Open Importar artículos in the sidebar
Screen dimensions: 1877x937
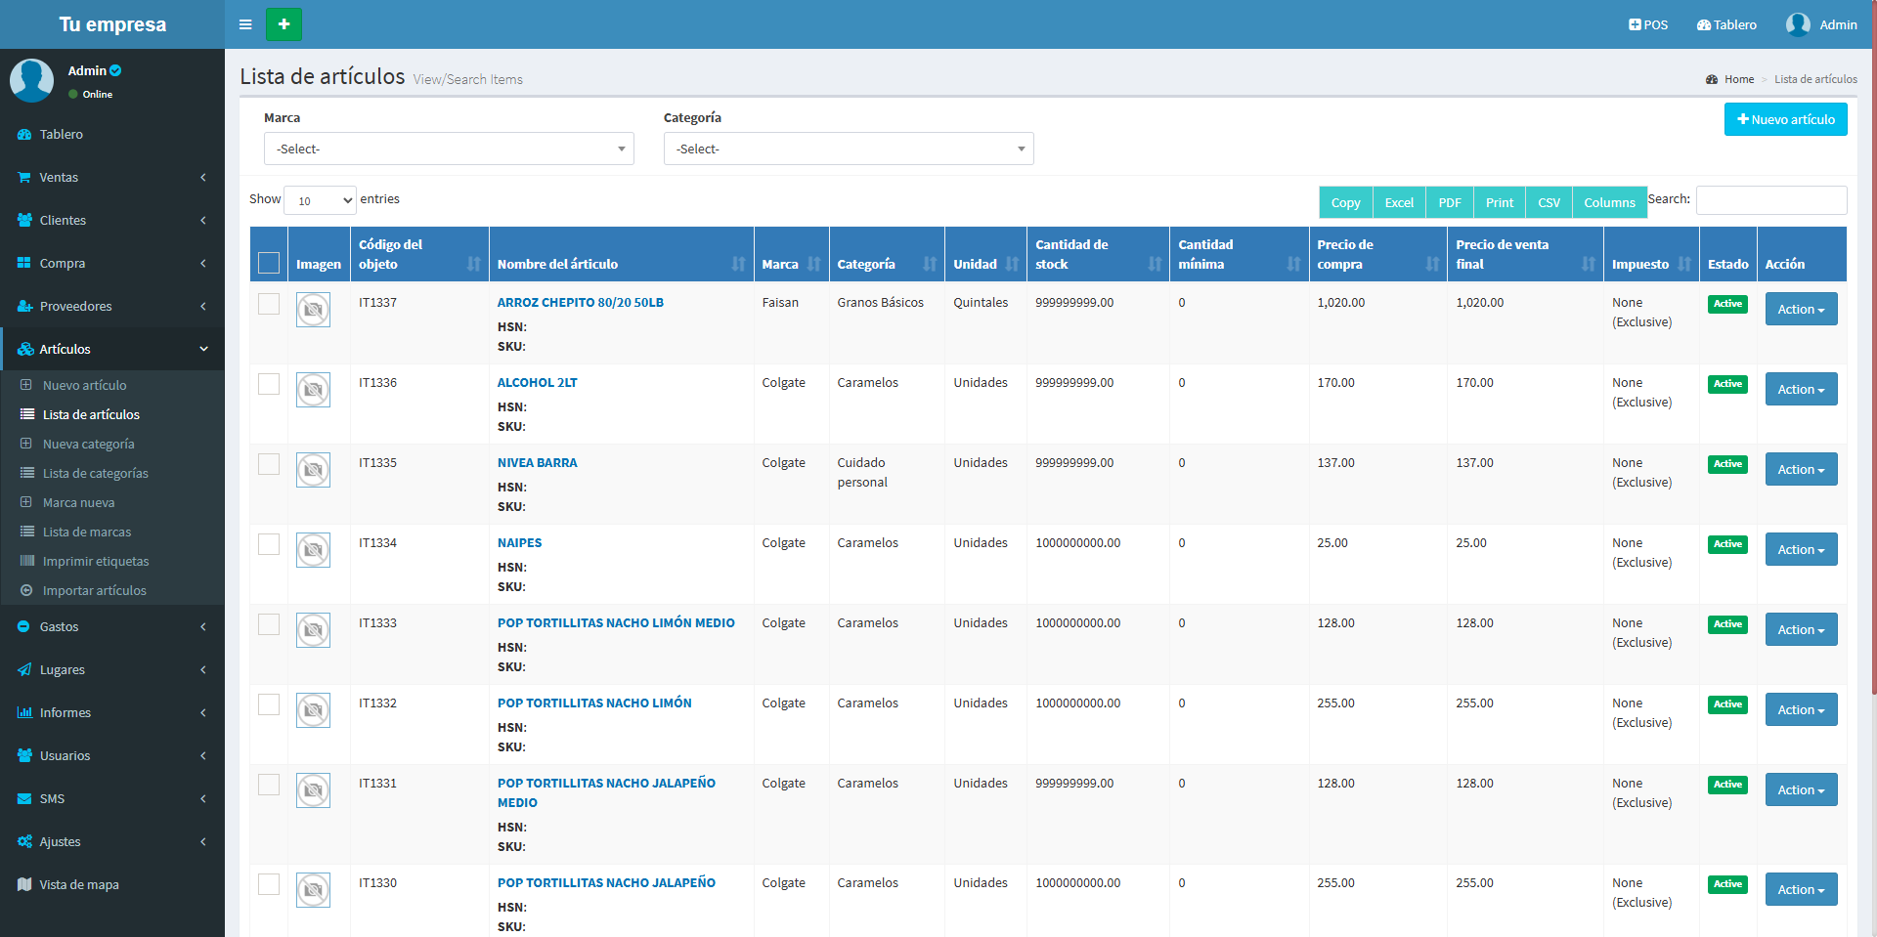94,590
